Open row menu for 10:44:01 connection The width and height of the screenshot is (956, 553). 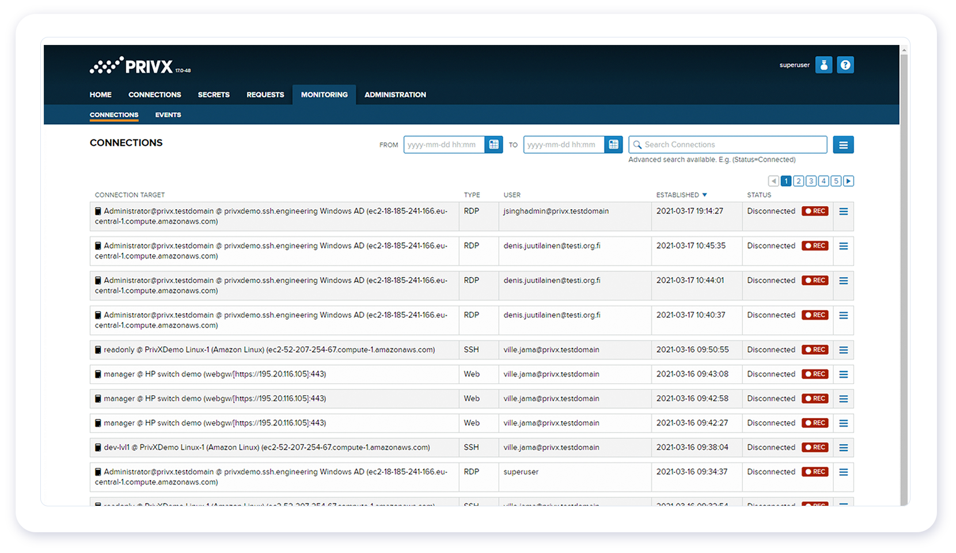pyautogui.click(x=844, y=281)
